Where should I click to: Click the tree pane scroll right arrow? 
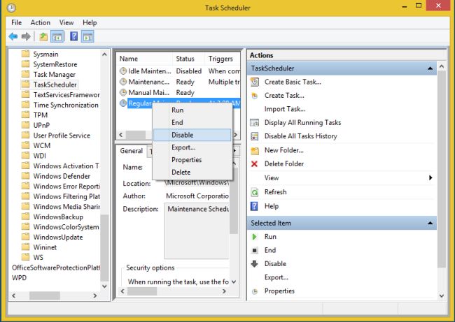(x=95, y=295)
